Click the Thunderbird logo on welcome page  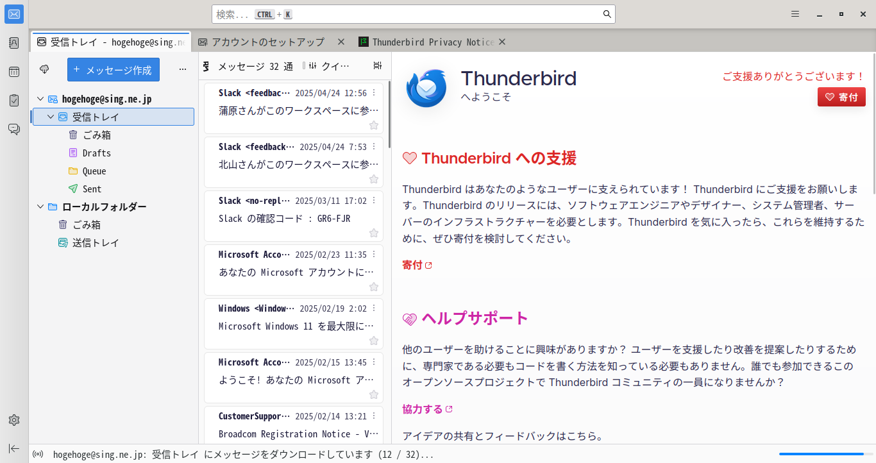(426, 88)
